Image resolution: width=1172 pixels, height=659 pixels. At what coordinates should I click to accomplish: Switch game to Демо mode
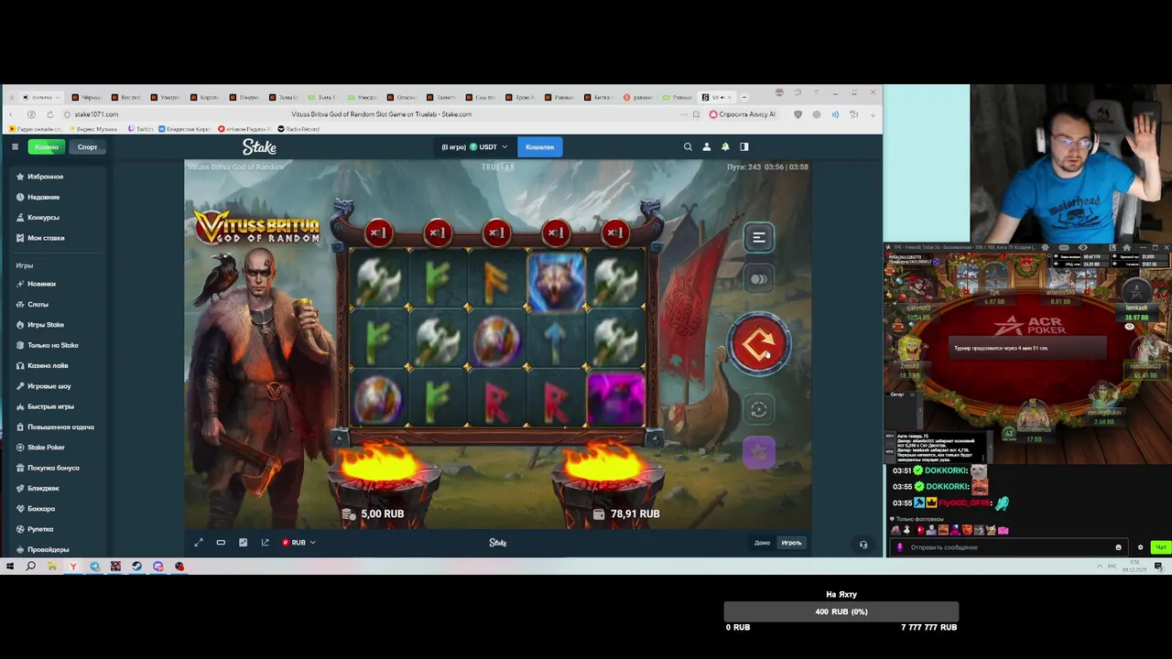[762, 543]
